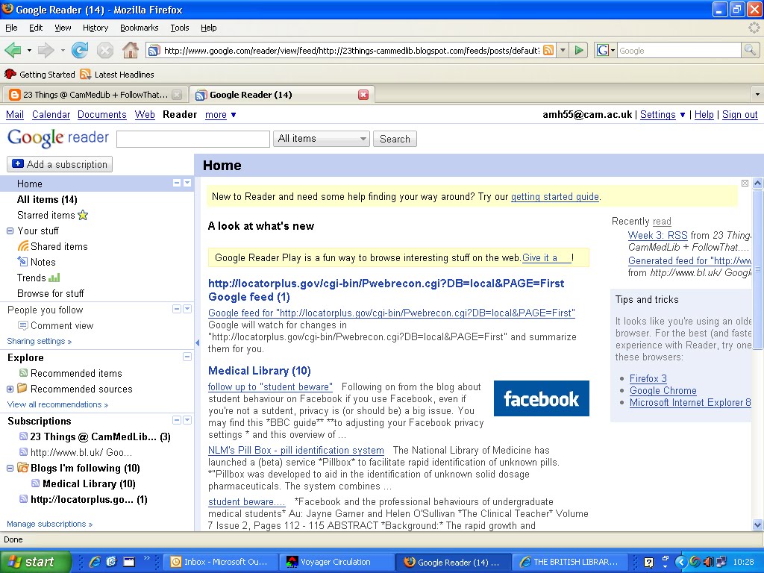This screenshot has width=764, height=573.
Task: Open the Latest Headlines feed bookmark
Action: (117, 75)
